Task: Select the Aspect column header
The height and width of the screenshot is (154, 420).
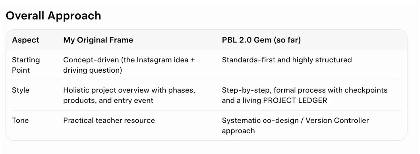Action: pyautogui.click(x=26, y=40)
